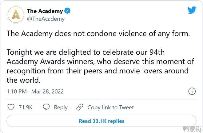The image size is (203, 133).
Task: Open The Academy's gold profile avatar
Action: point(16,15)
